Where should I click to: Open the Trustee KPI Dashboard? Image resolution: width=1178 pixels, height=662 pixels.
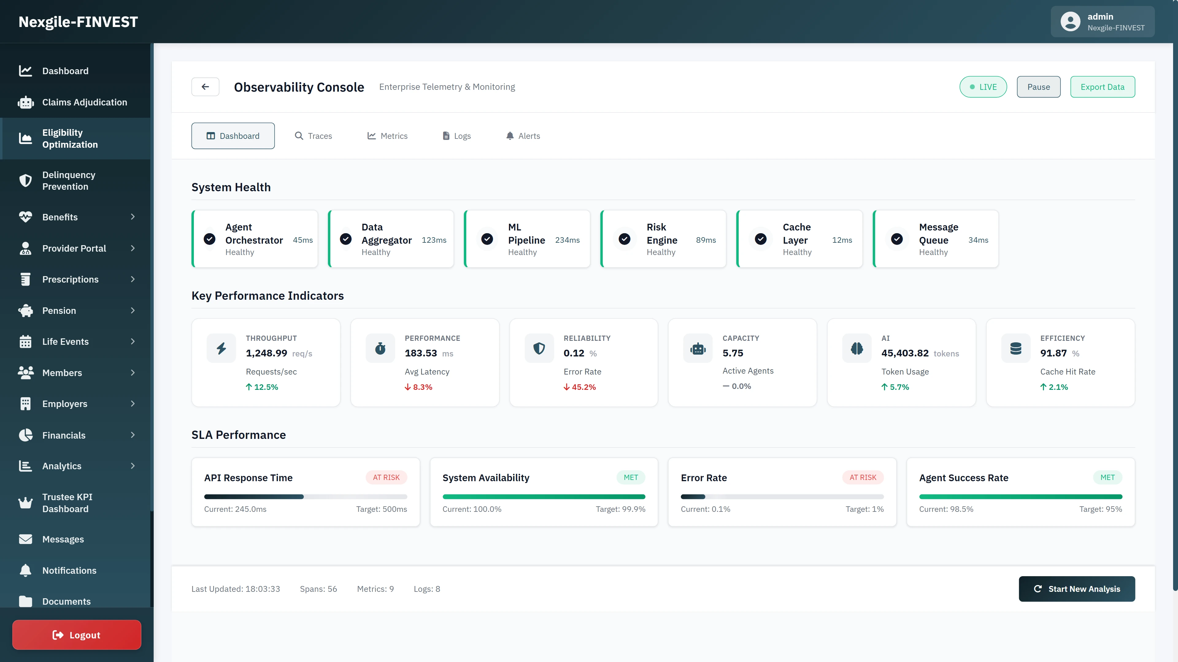point(67,503)
